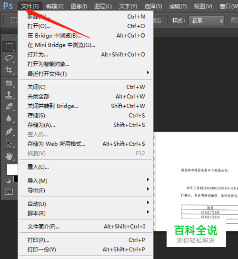The width and height of the screenshot is (238, 259).
Task: Open the foreground white color swatch
Action: coord(12,169)
